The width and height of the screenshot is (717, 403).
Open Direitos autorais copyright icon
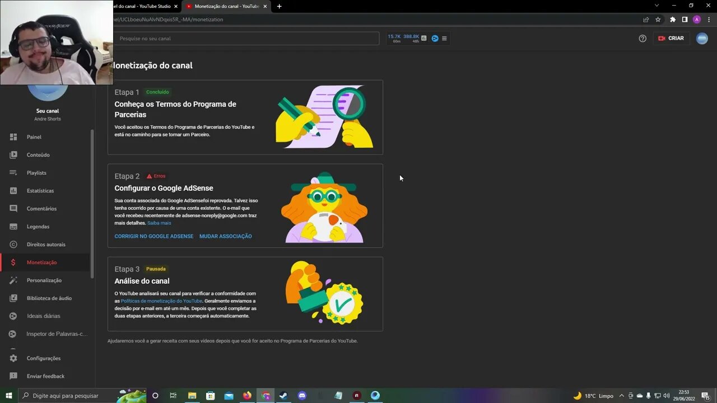click(x=13, y=244)
